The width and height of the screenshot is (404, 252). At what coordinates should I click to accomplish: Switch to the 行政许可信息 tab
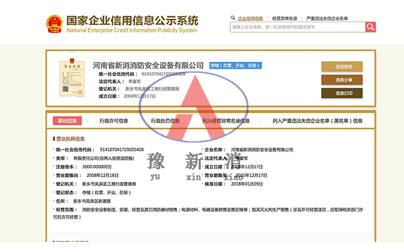114,121
